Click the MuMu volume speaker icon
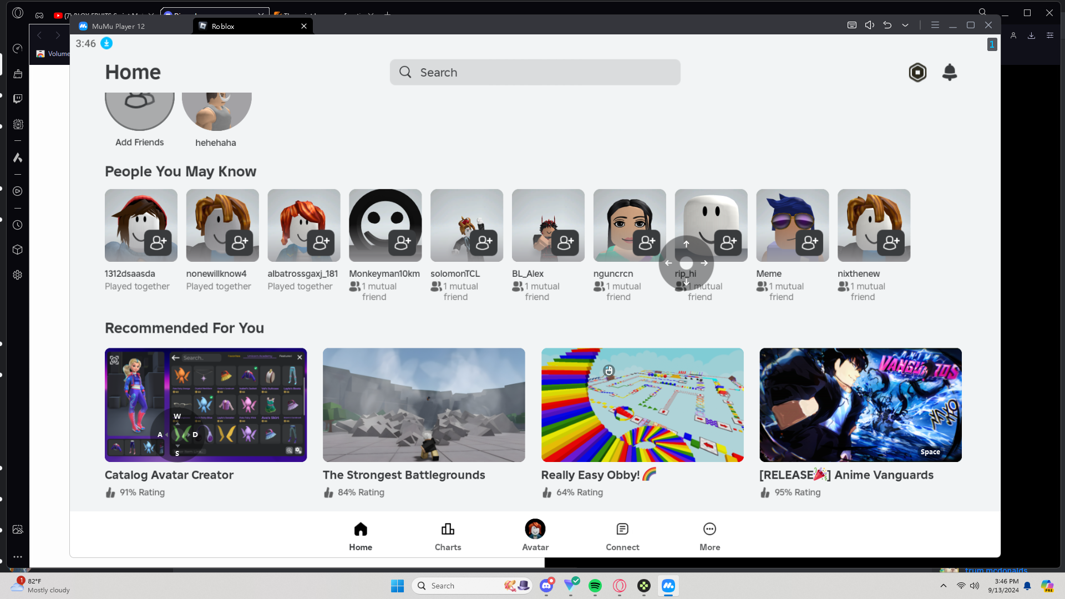1065x599 pixels. pyautogui.click(x=870, y=25)
